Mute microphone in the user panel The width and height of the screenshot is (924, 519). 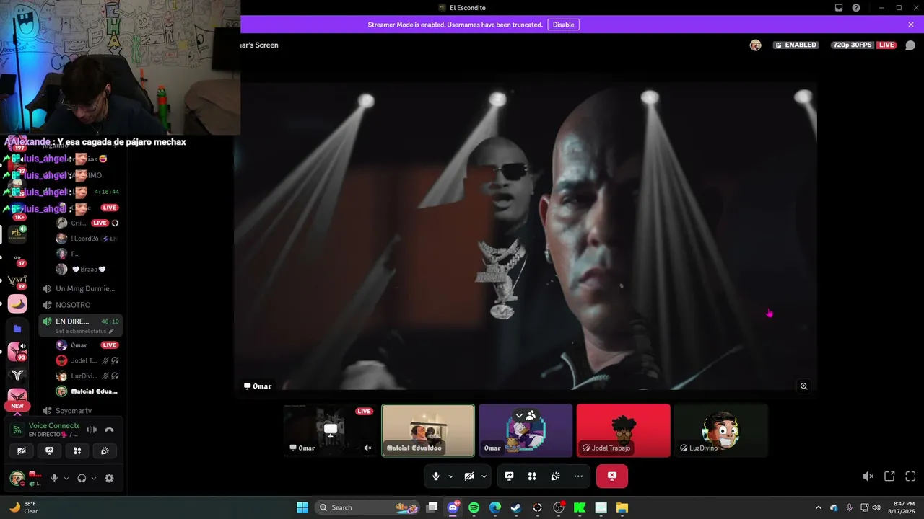coord(54,478)
